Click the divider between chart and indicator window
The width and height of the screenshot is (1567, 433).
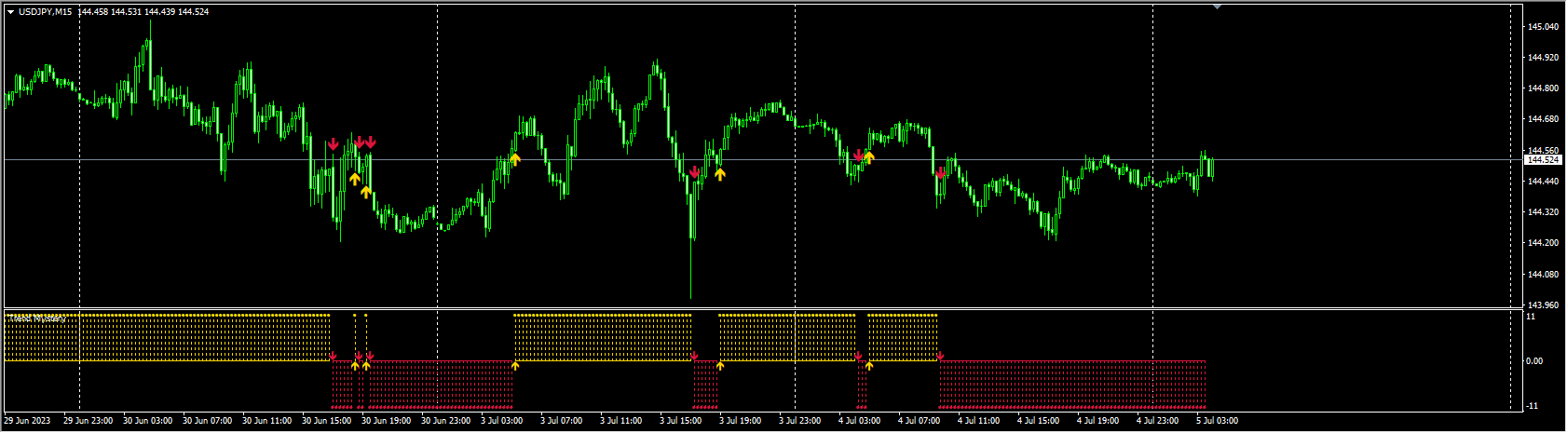pyautogui.click(x=745, y=308)
